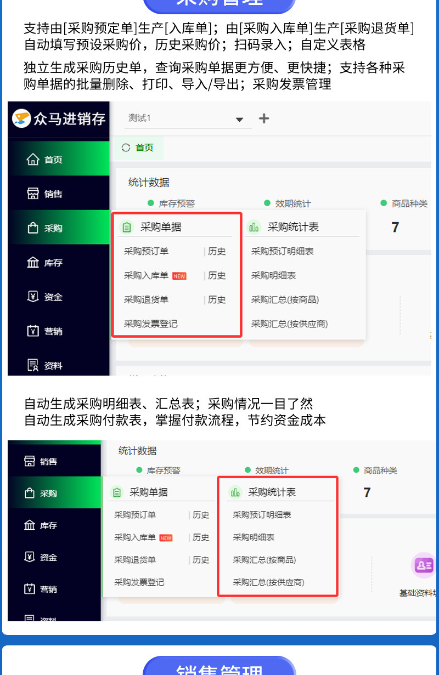Open the 测试1 account dropdown arrow
The image size is (439, 675).
click(239, 120)
